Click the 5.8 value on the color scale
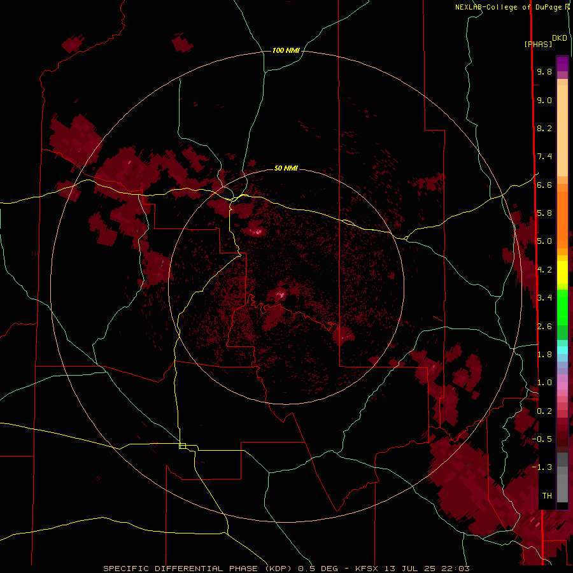 point(544,213)
